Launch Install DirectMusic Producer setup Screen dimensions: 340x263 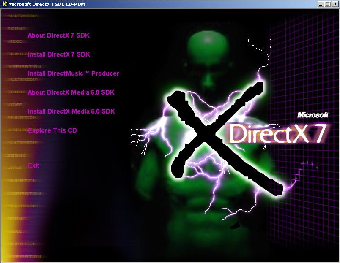(x=73, y=73)
